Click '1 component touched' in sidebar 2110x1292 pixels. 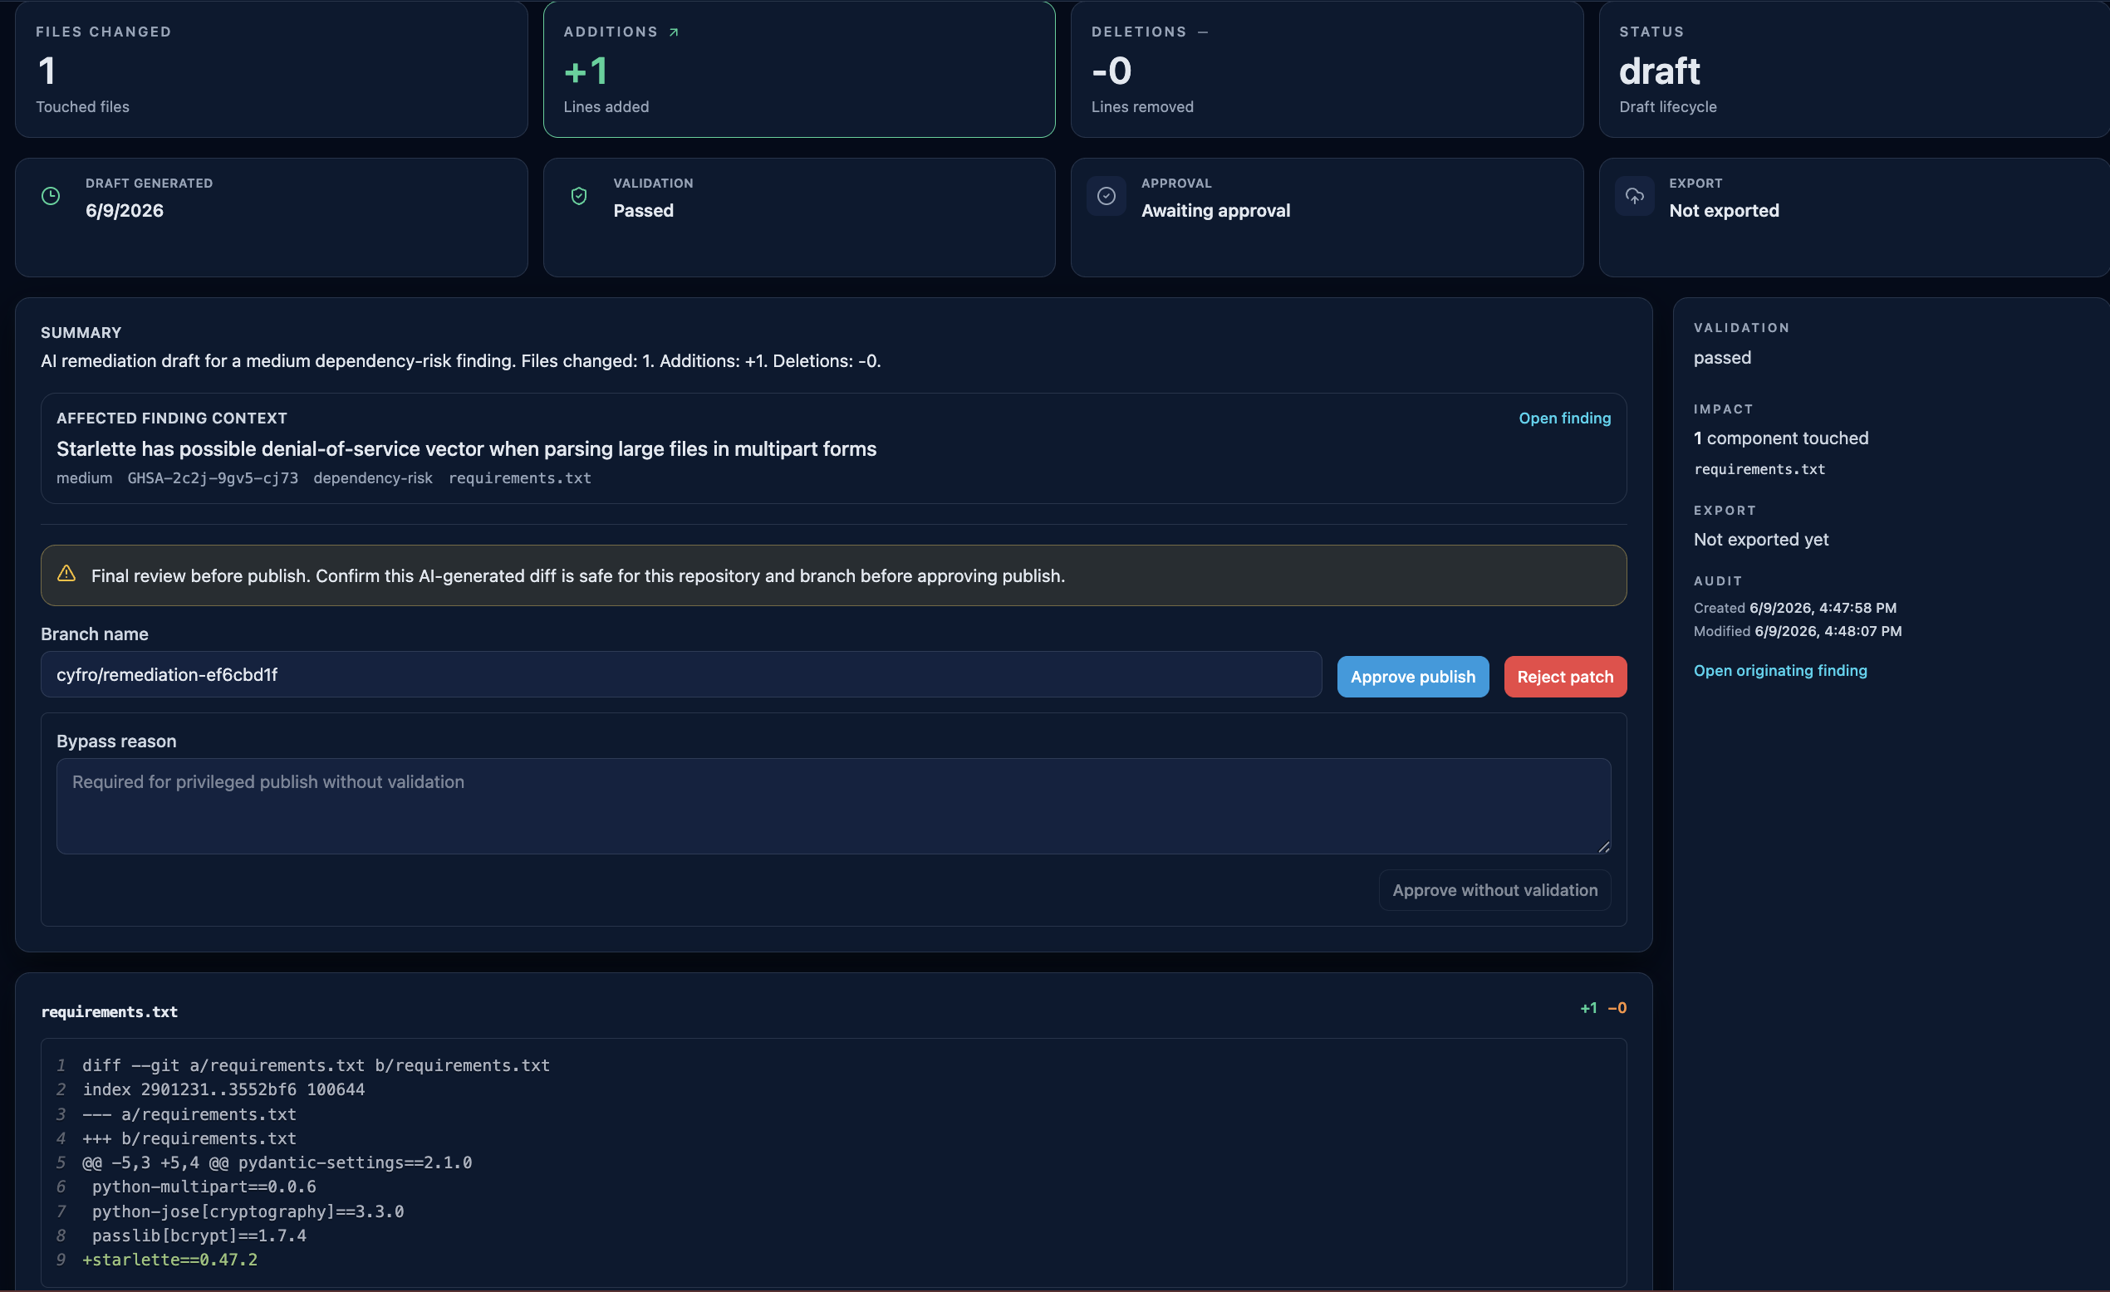1780,438
